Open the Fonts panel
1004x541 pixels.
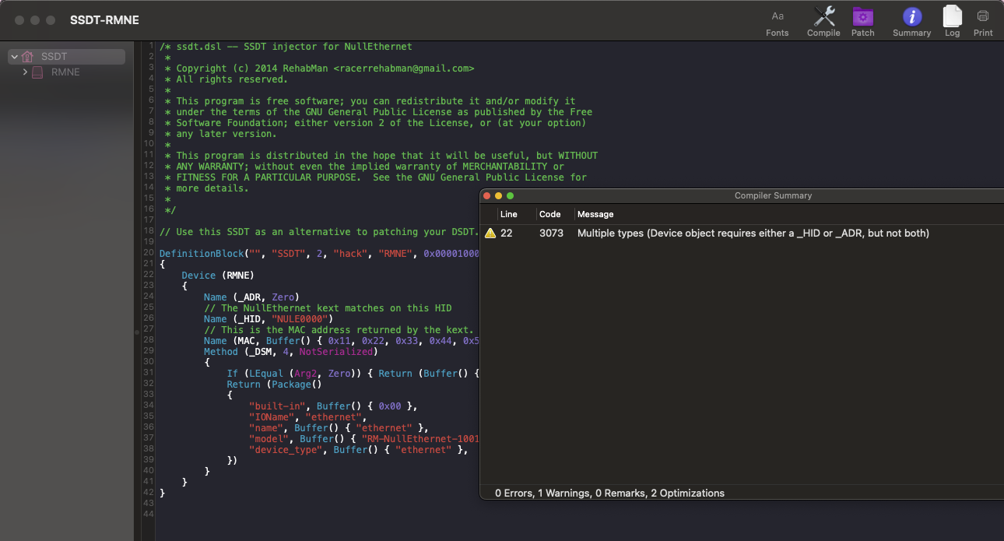(777, 22)
